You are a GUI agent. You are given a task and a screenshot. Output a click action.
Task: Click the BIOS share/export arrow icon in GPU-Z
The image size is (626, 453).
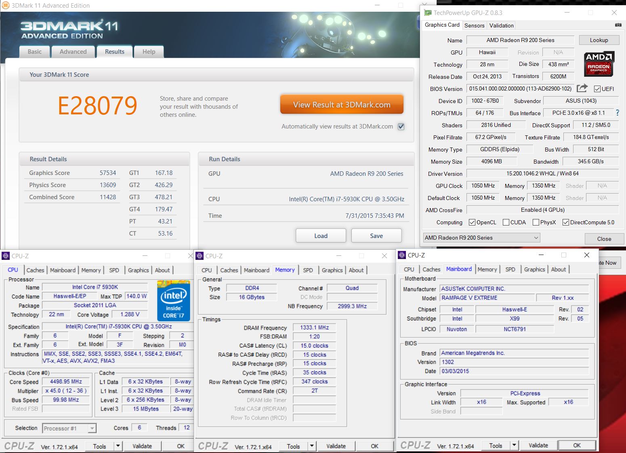pos(582,88)
